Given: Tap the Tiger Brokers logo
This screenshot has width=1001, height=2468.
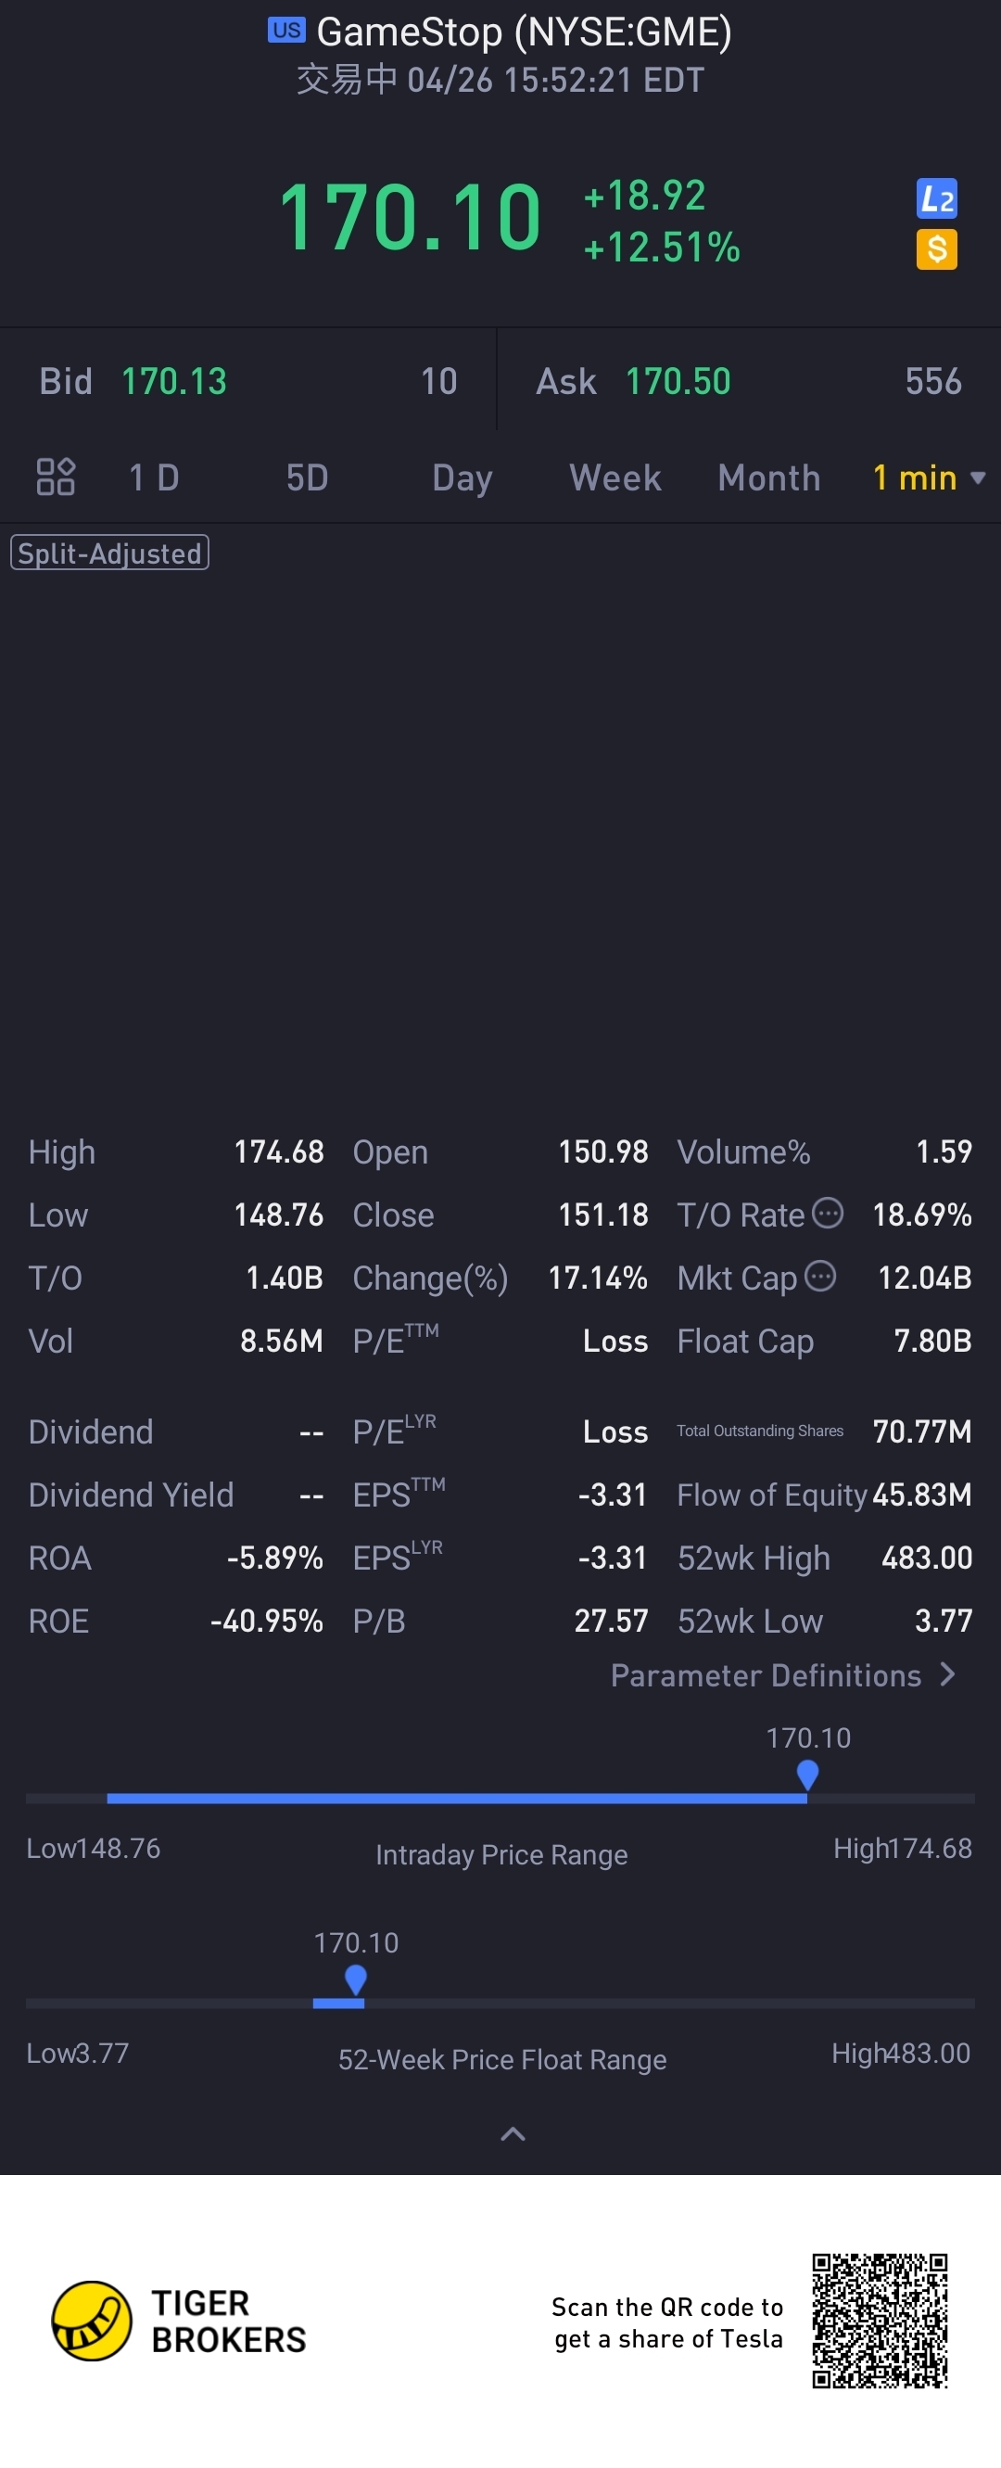Looking at the screenshot, I should click(x=178, y=2321).
